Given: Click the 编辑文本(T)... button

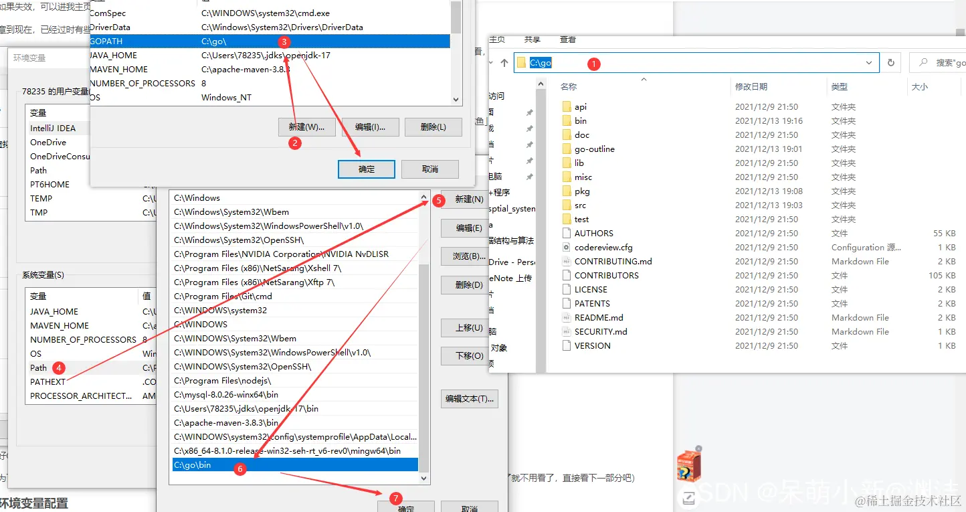Looking at the screenshot, I should point(471,399).
